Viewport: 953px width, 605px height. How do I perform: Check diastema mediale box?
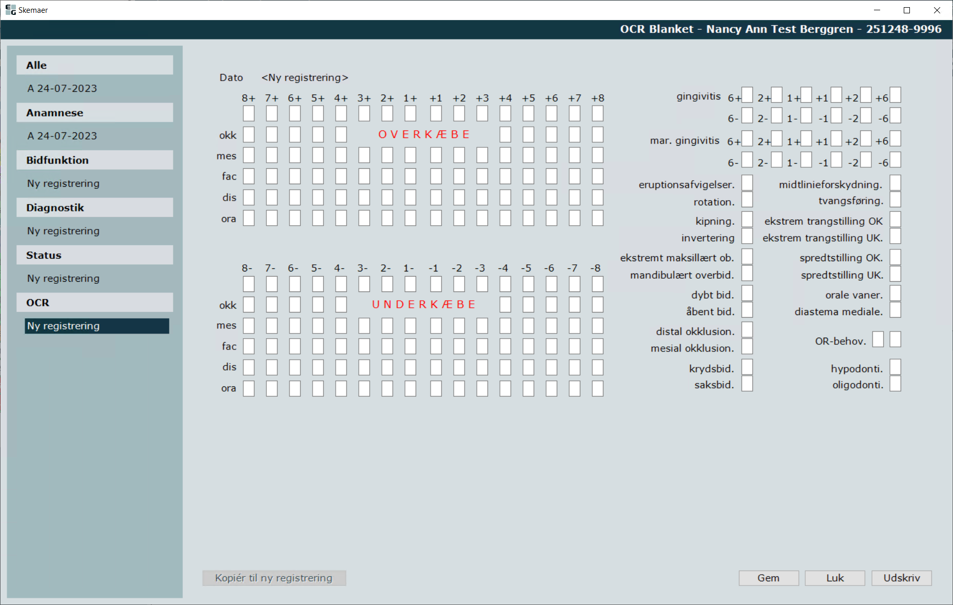(x=896, y=310)
